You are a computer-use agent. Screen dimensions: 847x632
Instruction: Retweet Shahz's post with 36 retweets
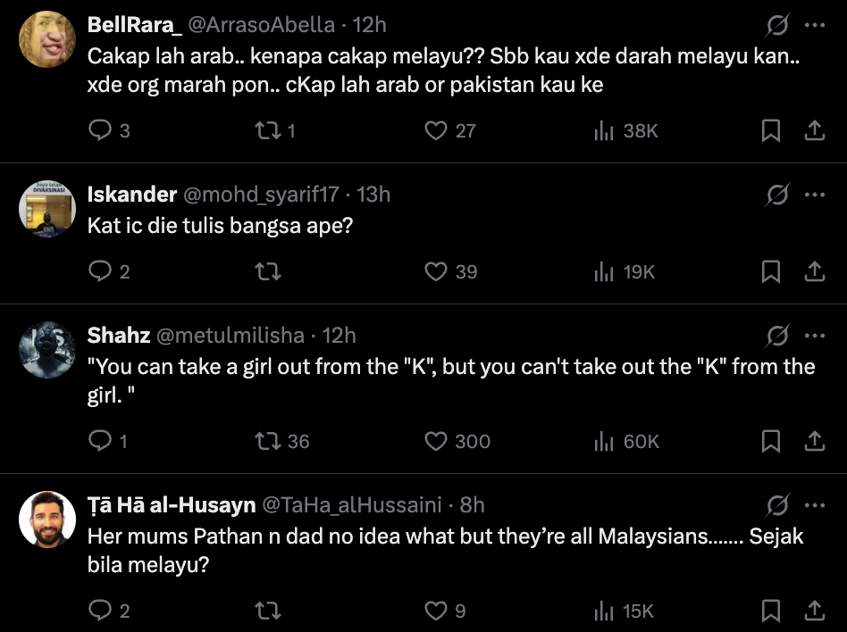266,441
